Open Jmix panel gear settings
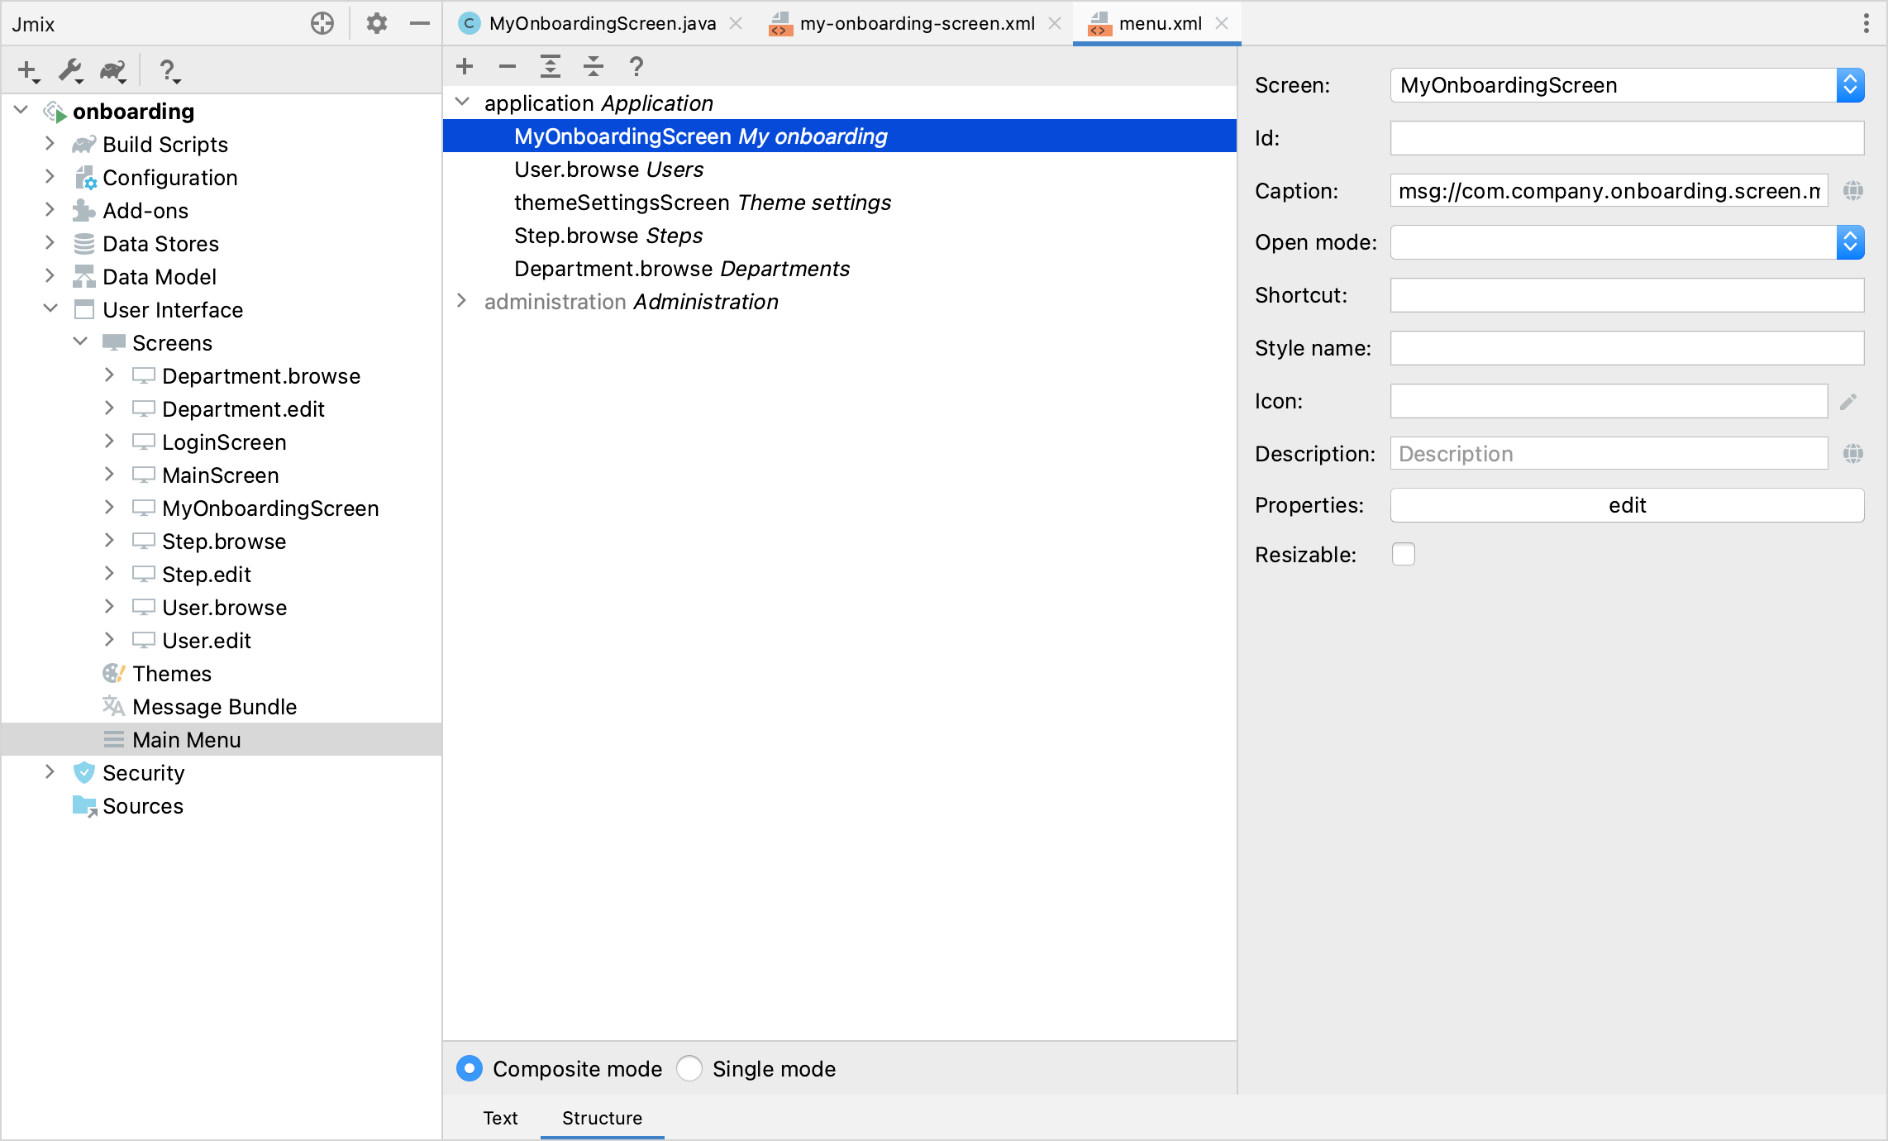The height and width of the screenshot is (1141, 1888). [x=377, y=23]
